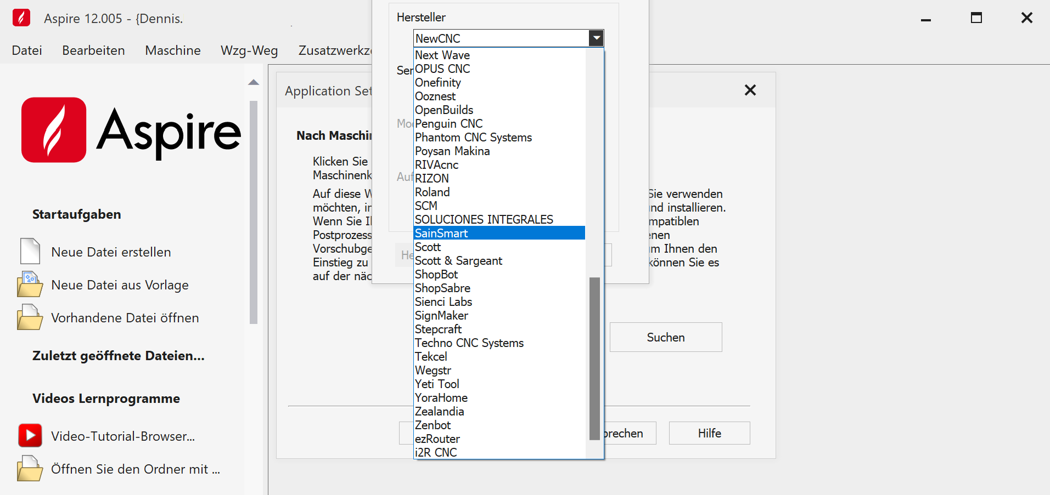Click Zuletzt geöffnete Dateien heading
This screenshot has width=1050, height=495.
119,356
